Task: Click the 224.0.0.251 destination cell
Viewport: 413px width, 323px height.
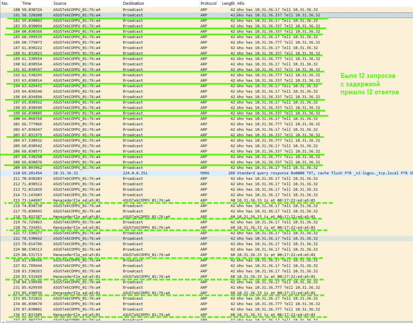Action: pos(135,173)
